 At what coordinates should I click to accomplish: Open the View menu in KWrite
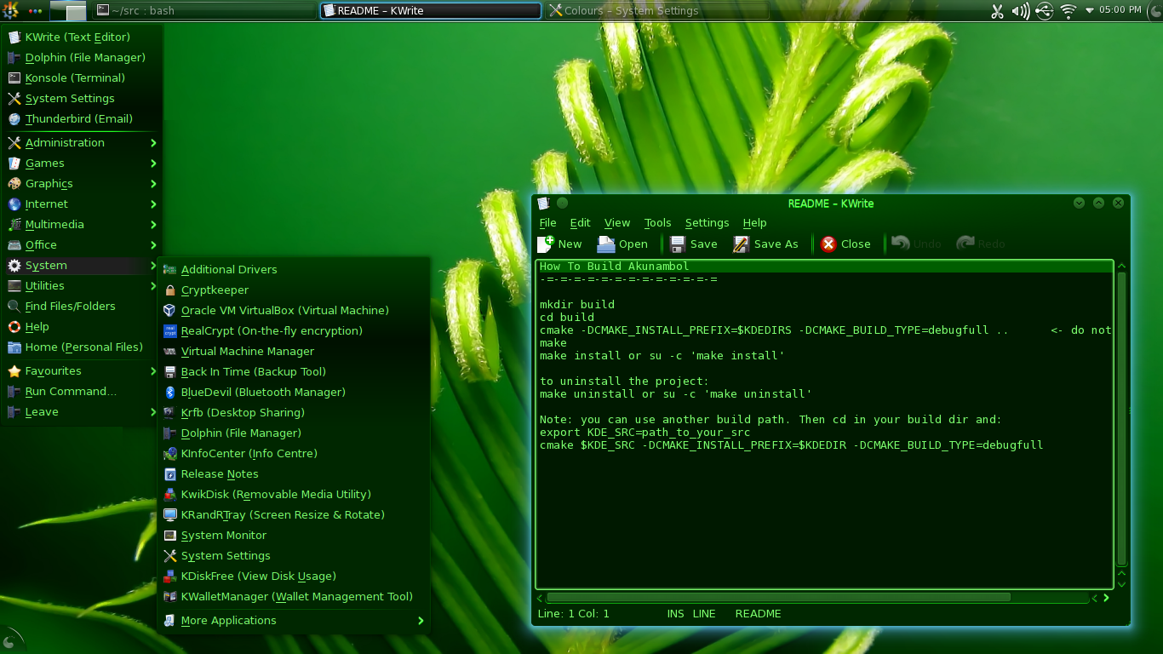tap(617, 222)
